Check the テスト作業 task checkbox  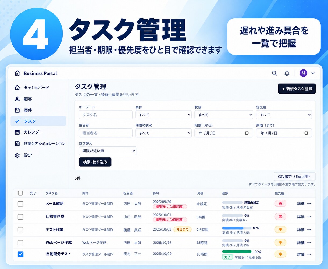pyautogui.click(x=20, y=230)
